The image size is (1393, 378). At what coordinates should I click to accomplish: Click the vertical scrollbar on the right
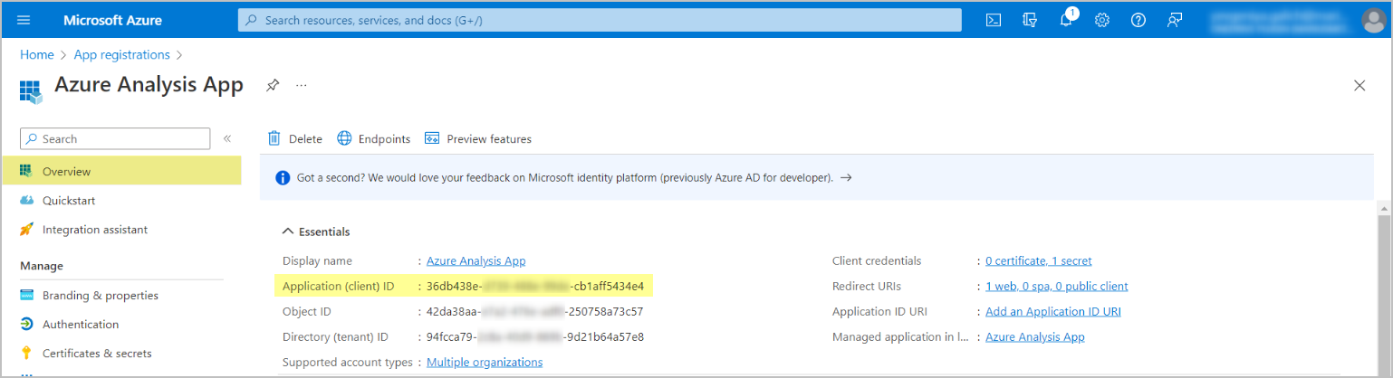[1385, 289]
